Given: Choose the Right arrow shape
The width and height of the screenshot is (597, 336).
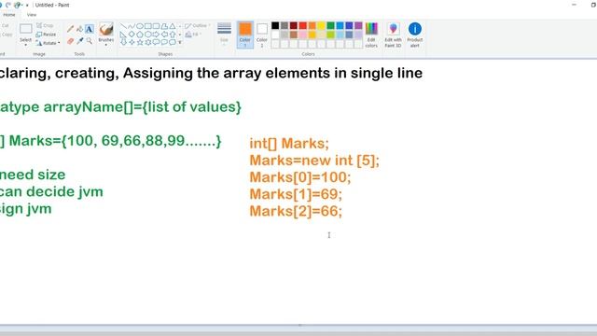Looking at the screenshot, I should coord(156,35).
